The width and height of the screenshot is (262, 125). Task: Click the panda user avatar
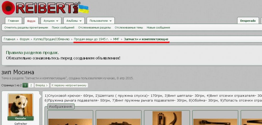(20, 105)
